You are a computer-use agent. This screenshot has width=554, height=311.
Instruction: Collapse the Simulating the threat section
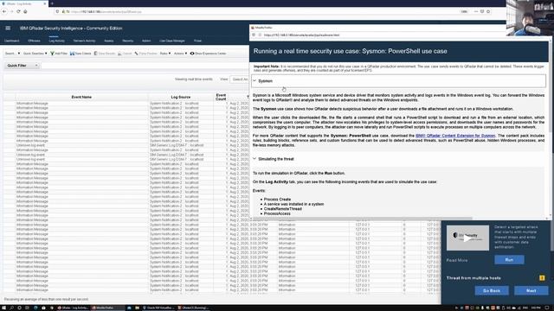(x=254, y=159)
